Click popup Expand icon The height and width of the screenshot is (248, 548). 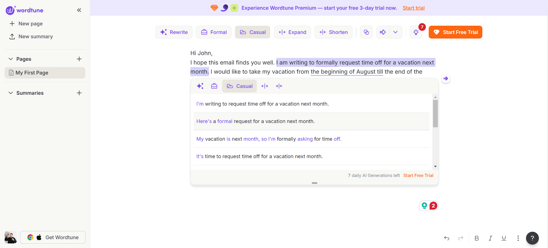coord(265,86)
